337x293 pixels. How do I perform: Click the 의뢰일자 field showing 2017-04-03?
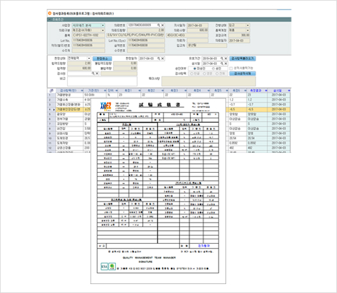tap(239, 40)
